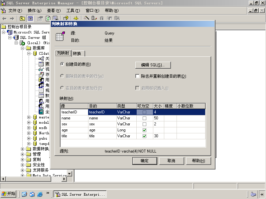Expand the master database node
Image resolution: width=266 pixels, height=199 pixels.
[29, 117]
